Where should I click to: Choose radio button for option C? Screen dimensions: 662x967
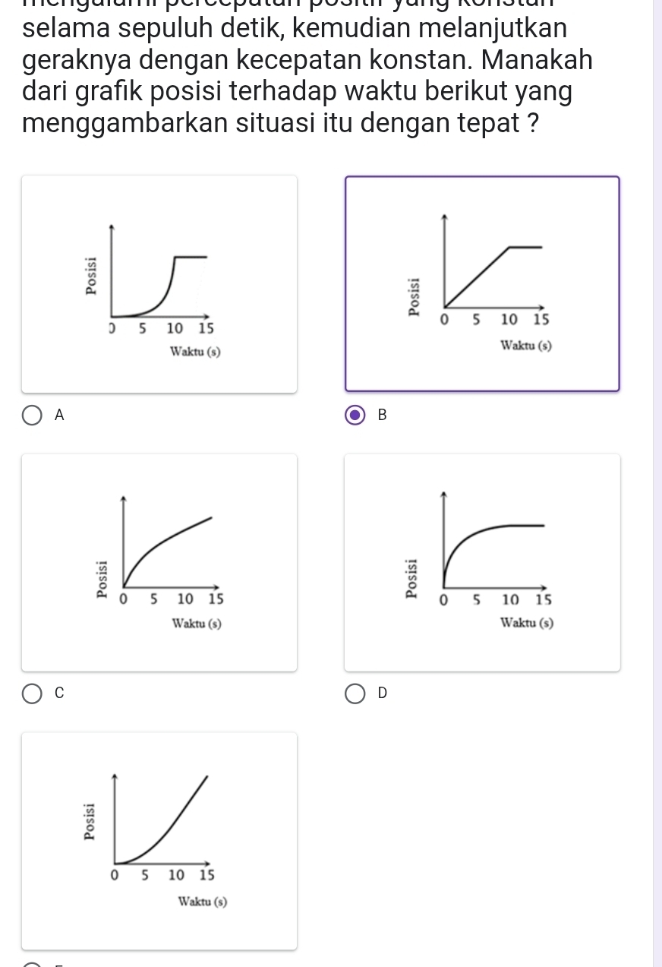coord(33,693)
